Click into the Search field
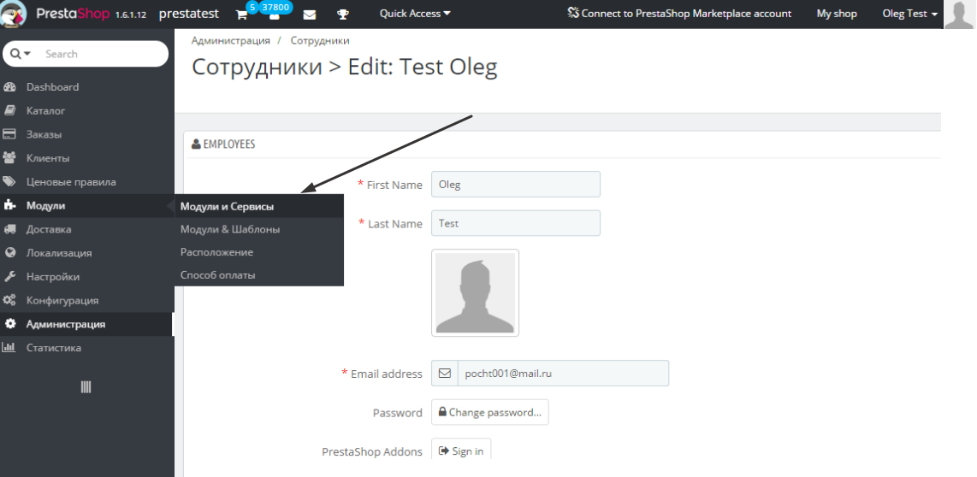 102,54
